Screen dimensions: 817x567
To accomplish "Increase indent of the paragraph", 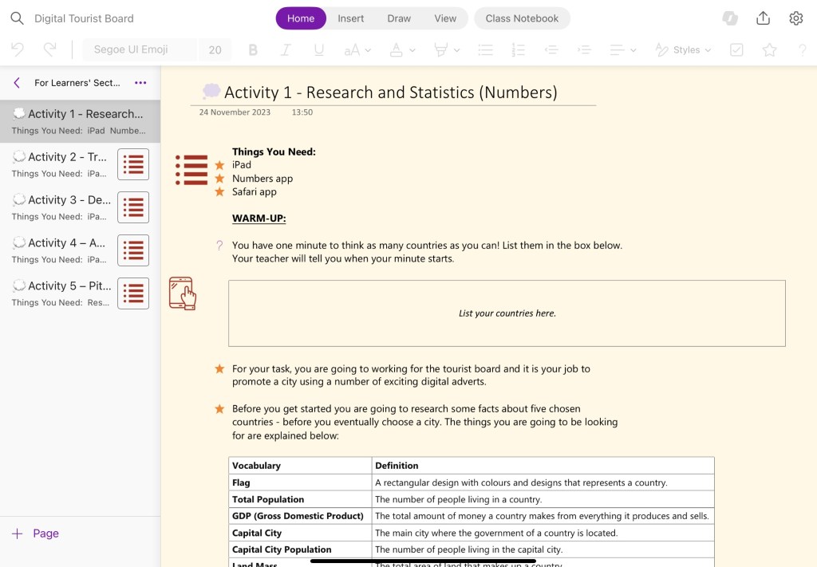I will click(x=584, y=49).
